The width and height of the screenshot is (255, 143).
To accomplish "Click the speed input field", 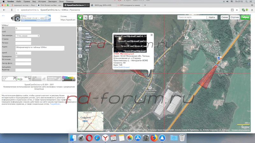I will pos(23,53).
